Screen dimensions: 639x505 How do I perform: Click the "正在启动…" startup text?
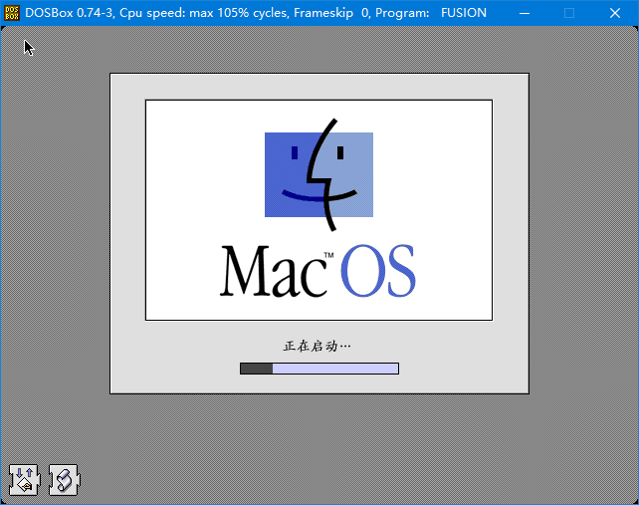tap(317, 347)
